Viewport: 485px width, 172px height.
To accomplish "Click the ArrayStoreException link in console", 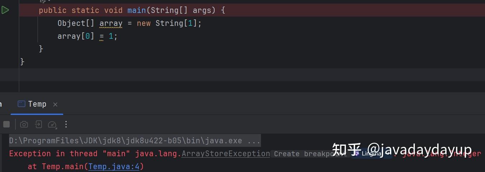I will [x=226, y=154].
